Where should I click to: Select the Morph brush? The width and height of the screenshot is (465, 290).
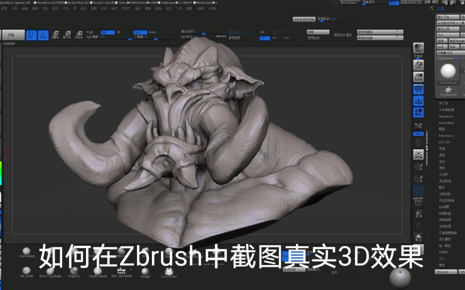click(x=145, y=272)
